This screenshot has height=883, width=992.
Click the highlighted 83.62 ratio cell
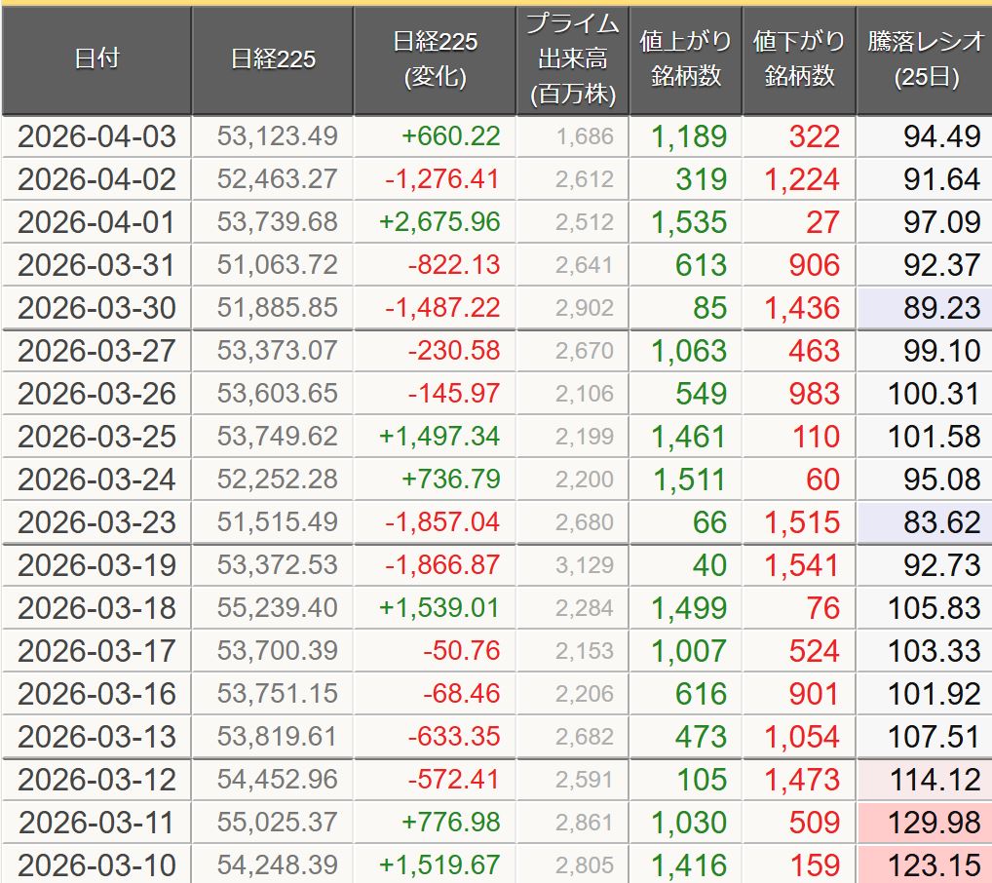[x=924, y=522]
